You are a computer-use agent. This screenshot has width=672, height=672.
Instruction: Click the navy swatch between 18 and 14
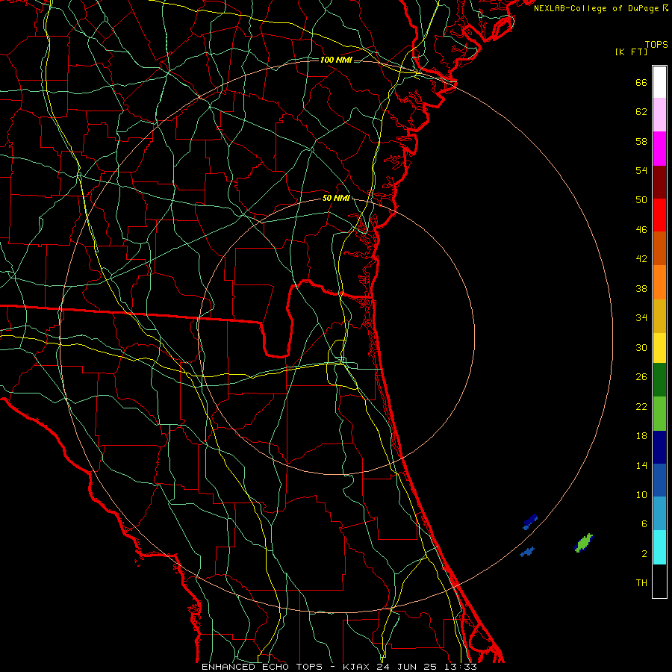click(x=659, y=447)
